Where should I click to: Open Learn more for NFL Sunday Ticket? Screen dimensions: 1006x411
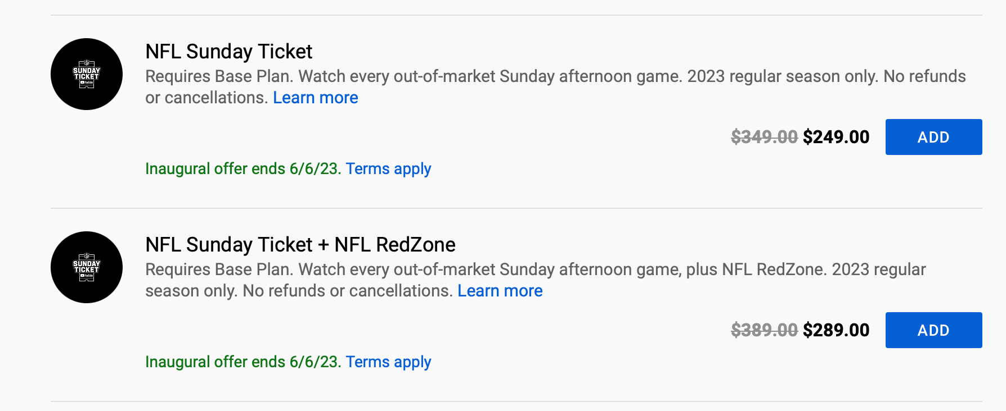tap(315, 98)
